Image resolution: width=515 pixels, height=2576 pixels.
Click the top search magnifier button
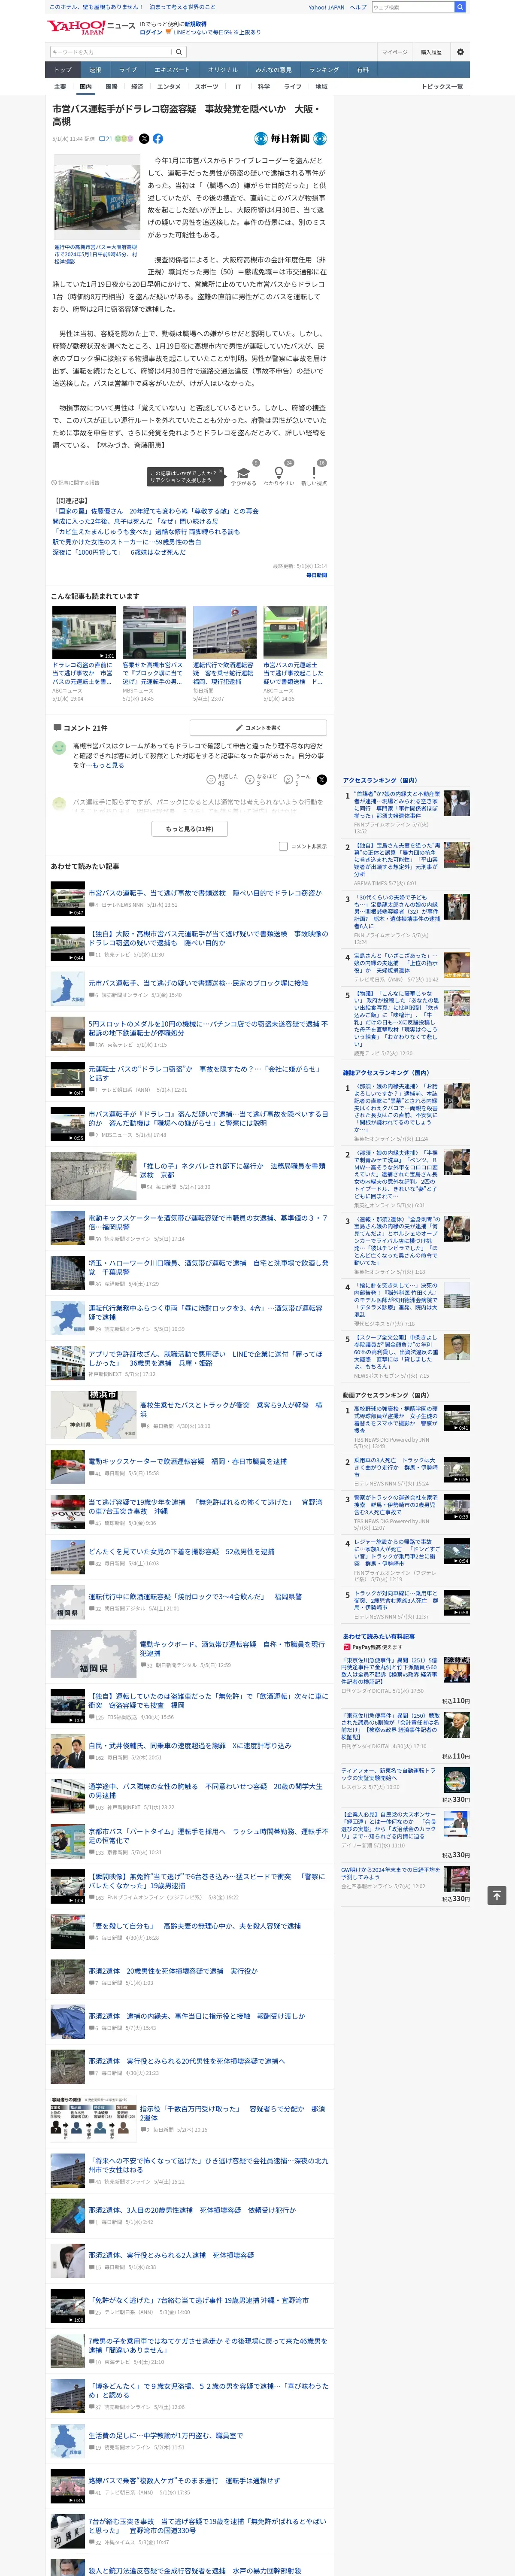coord(460,7)
